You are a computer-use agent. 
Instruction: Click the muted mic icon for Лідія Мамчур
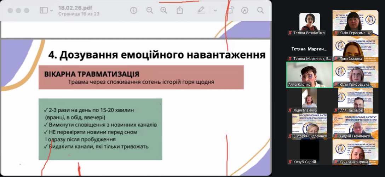click(x=290, y=110)
